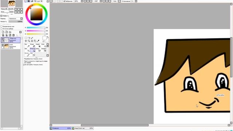Screen dimensions: 233x131
Task: Open the stabilizer value dropdown arrow
Action: click(x=136, y=1)
